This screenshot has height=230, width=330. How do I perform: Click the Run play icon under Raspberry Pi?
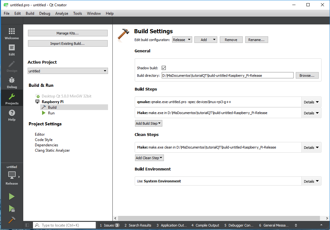(x=44, y=113)
